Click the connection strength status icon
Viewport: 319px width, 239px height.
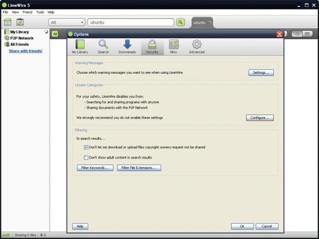coord(6,235)
